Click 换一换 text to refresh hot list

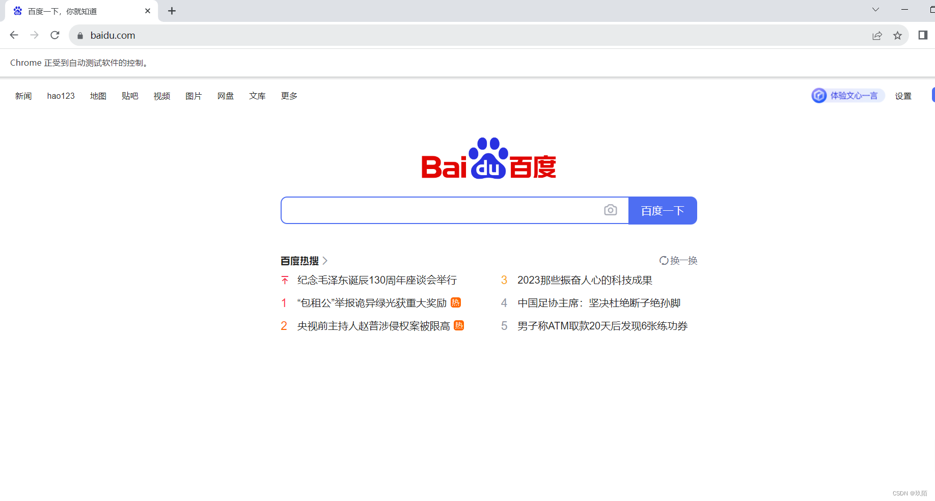[x=684, y=261]
